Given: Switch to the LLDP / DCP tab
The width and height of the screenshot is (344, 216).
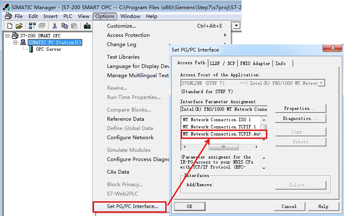Looking at the screenshot, I should point(222,63).
